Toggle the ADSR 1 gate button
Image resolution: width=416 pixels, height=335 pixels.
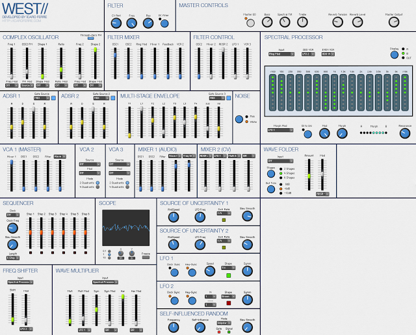[x=53, y=98]
